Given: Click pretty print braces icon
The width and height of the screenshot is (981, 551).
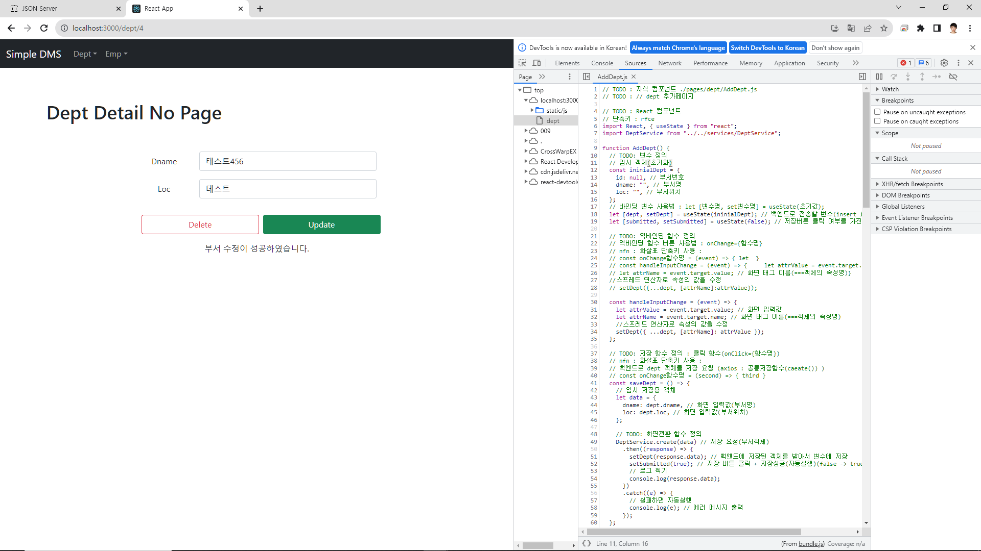Looking at the screenshot, I should [x=587, y=543].
